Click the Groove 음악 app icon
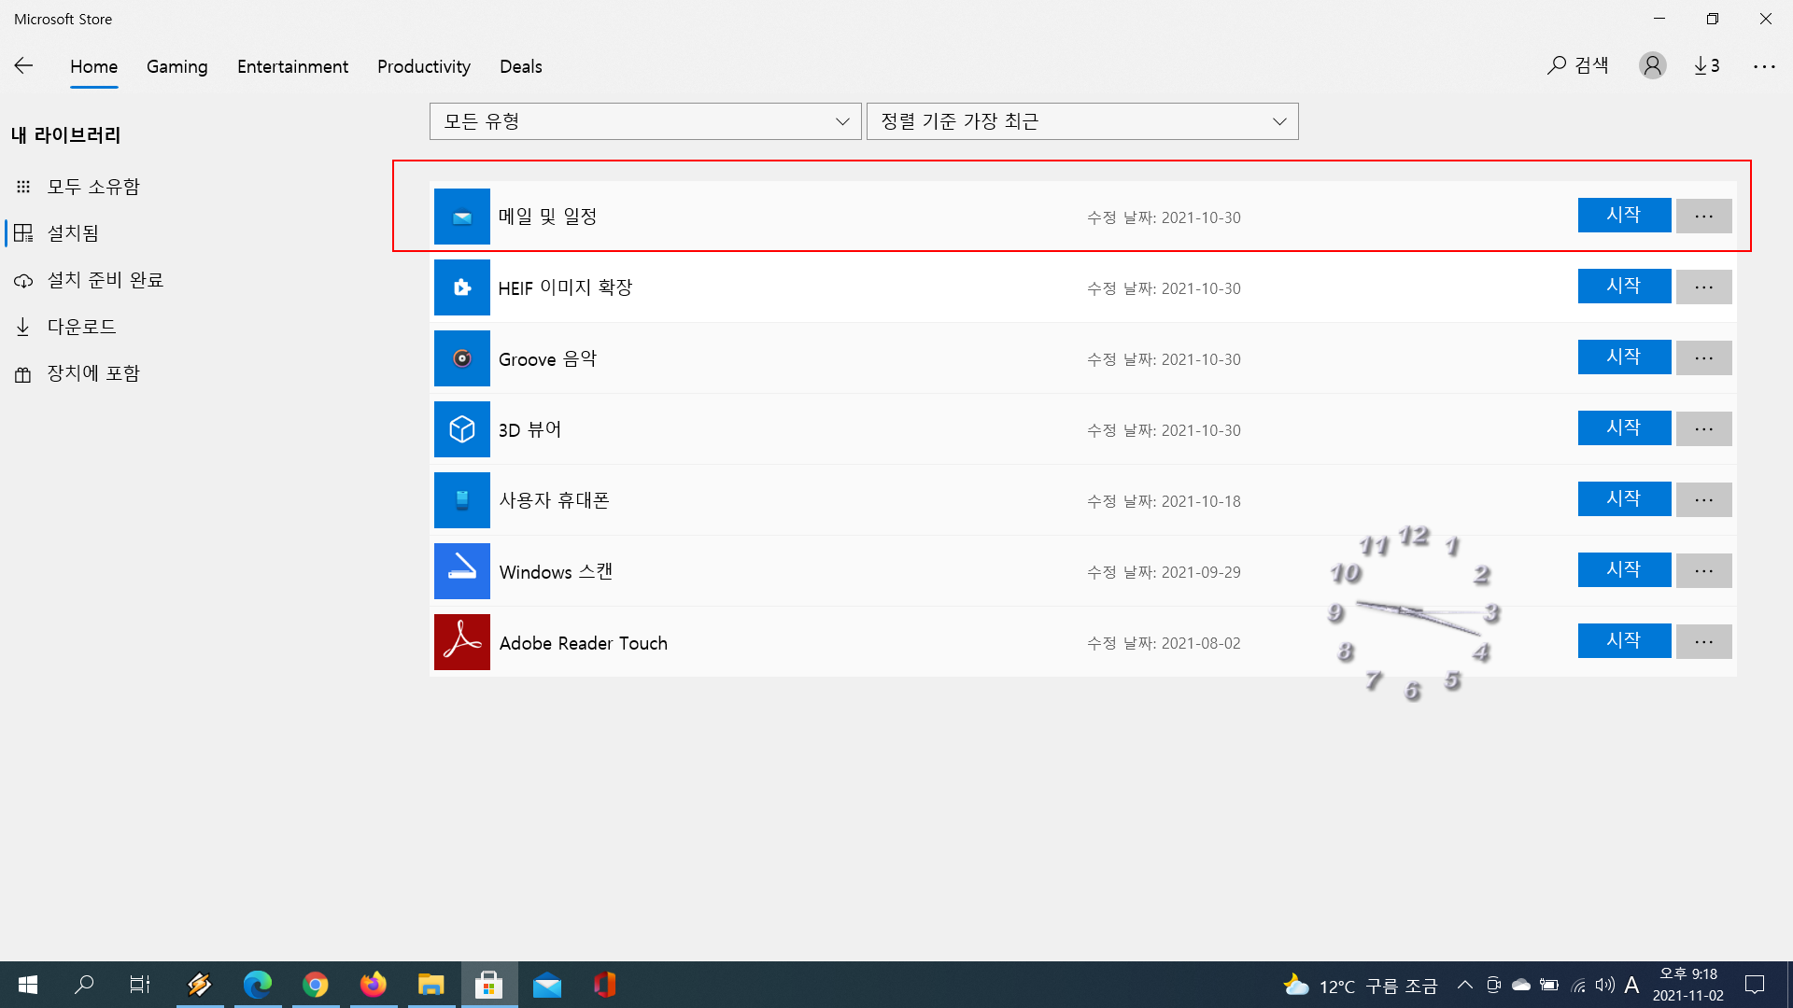The image size is (1793, 1008). click(x=461, y=358)
